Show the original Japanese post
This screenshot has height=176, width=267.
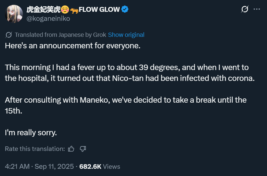click(x=126, y=35)
